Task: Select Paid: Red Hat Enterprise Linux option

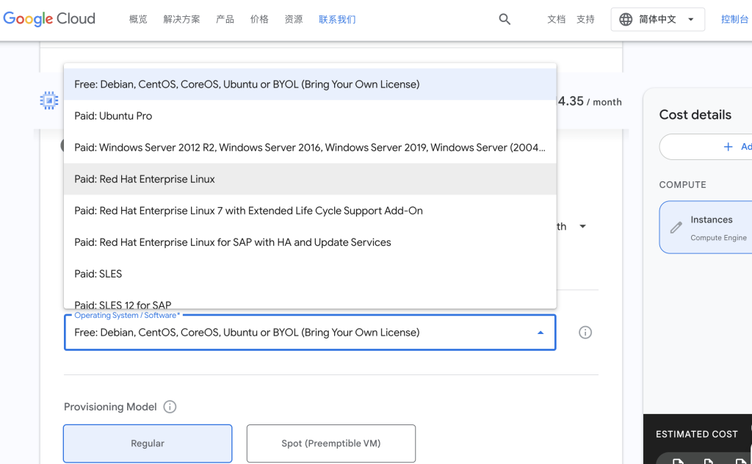Action: click(x=311, y=179)
